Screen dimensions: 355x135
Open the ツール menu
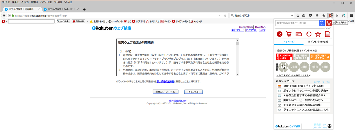(58, 2)
